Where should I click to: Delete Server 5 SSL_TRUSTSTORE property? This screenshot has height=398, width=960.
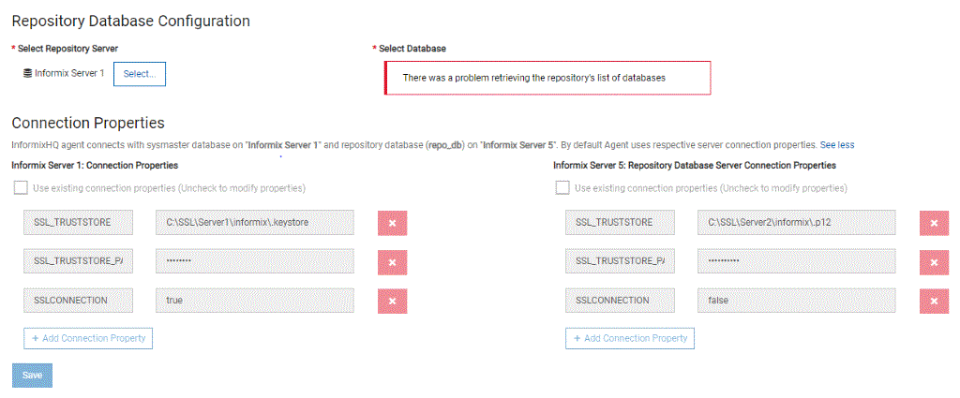pos(934,223)
